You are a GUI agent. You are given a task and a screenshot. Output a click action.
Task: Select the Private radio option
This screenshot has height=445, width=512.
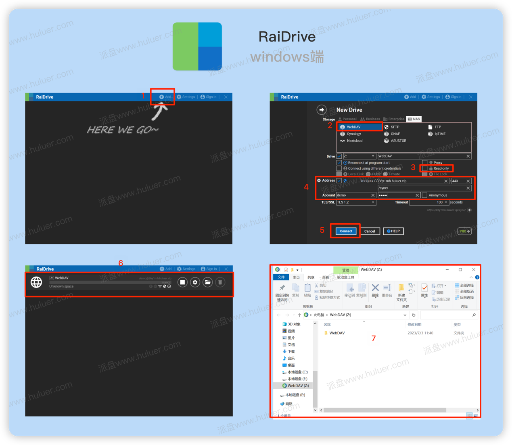(385, 174)
